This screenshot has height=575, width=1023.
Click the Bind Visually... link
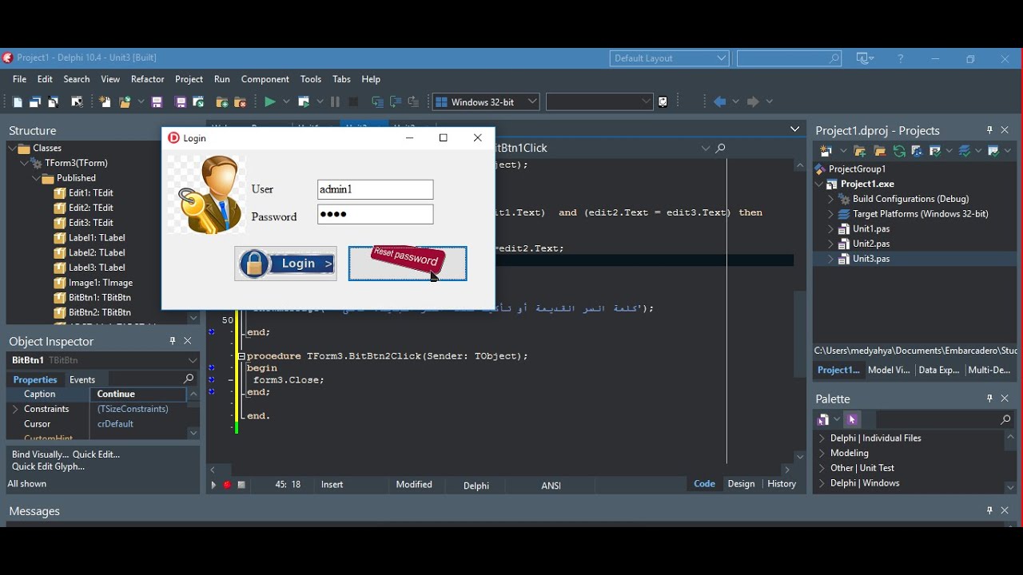(39, 455)
